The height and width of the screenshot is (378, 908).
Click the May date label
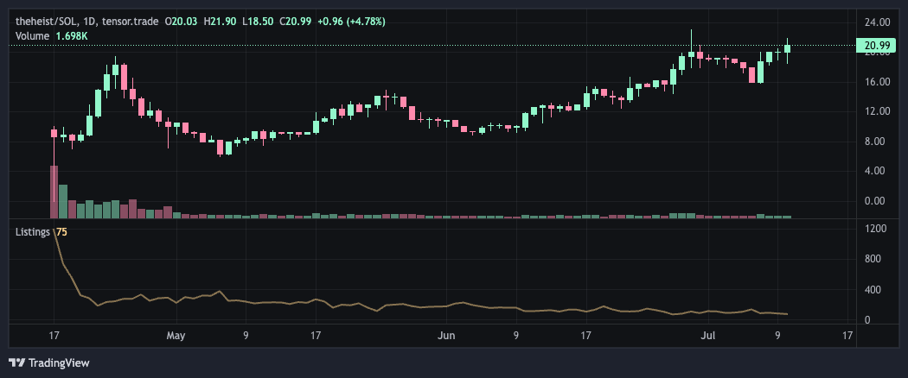point(176,335)
